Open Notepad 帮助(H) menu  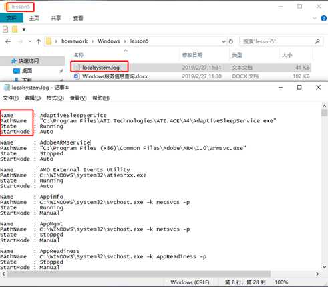(101, 98)
